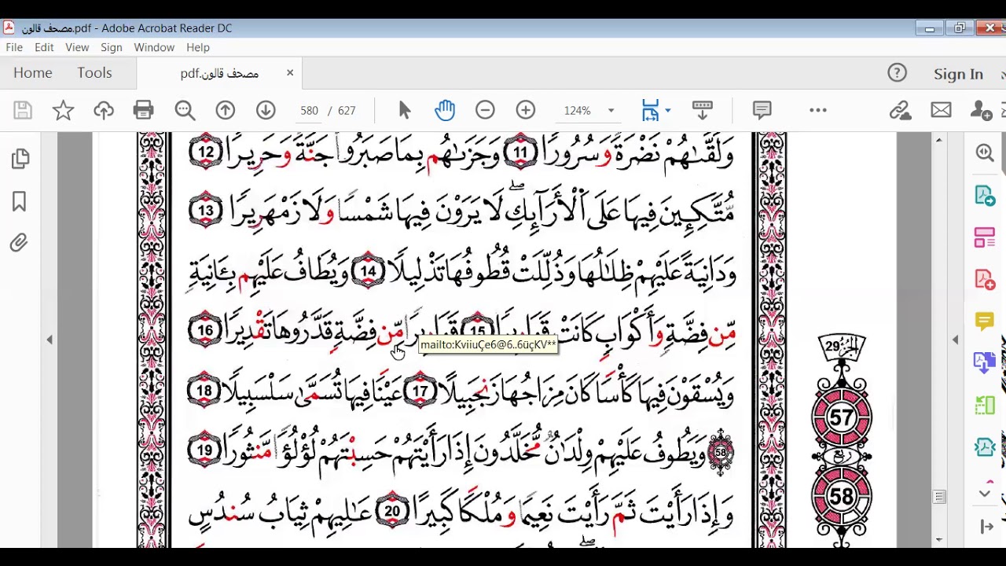Open Window menu
This screenshot has height=566, width=1006.
[154, 47]
